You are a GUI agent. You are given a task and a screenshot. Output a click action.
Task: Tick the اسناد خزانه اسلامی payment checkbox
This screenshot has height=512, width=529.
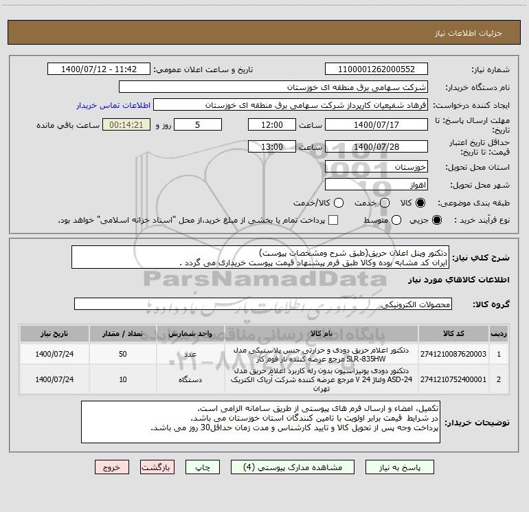tap(333, 220)
